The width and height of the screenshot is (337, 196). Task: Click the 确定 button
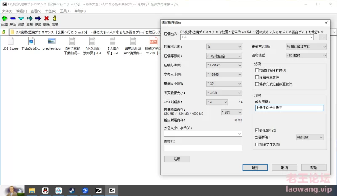coord(255,167)
